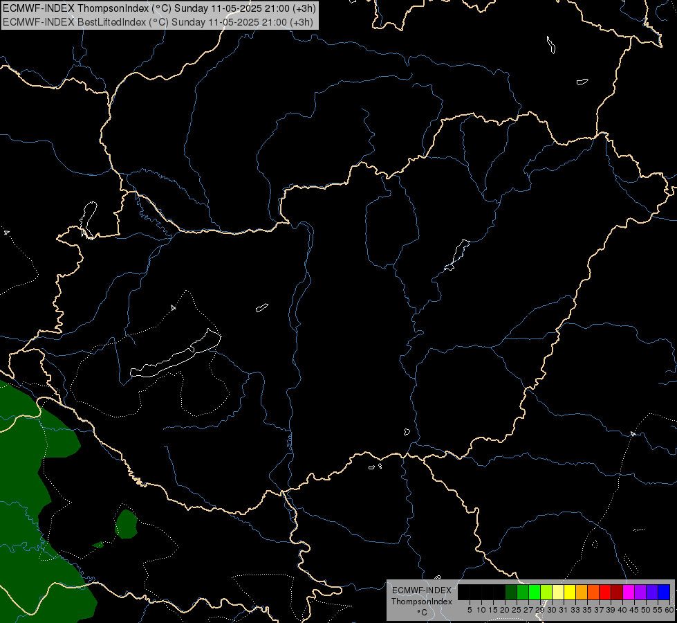The height and width of the screenshot is (623, 677).
Task: Click the medium green 25-27 legend swatch
Action: [x=523, y=592]
